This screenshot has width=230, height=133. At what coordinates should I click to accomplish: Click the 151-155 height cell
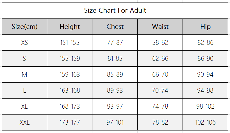pos(70,43)
